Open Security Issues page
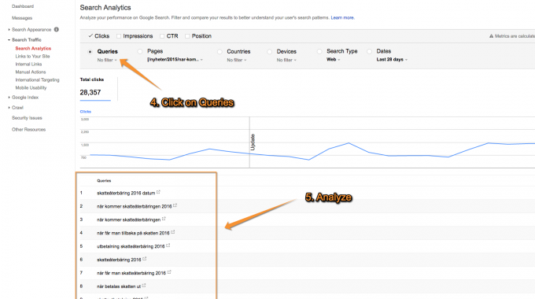This screenshot has height=299, width=535. pyautogui.click(x=27, y=118)
